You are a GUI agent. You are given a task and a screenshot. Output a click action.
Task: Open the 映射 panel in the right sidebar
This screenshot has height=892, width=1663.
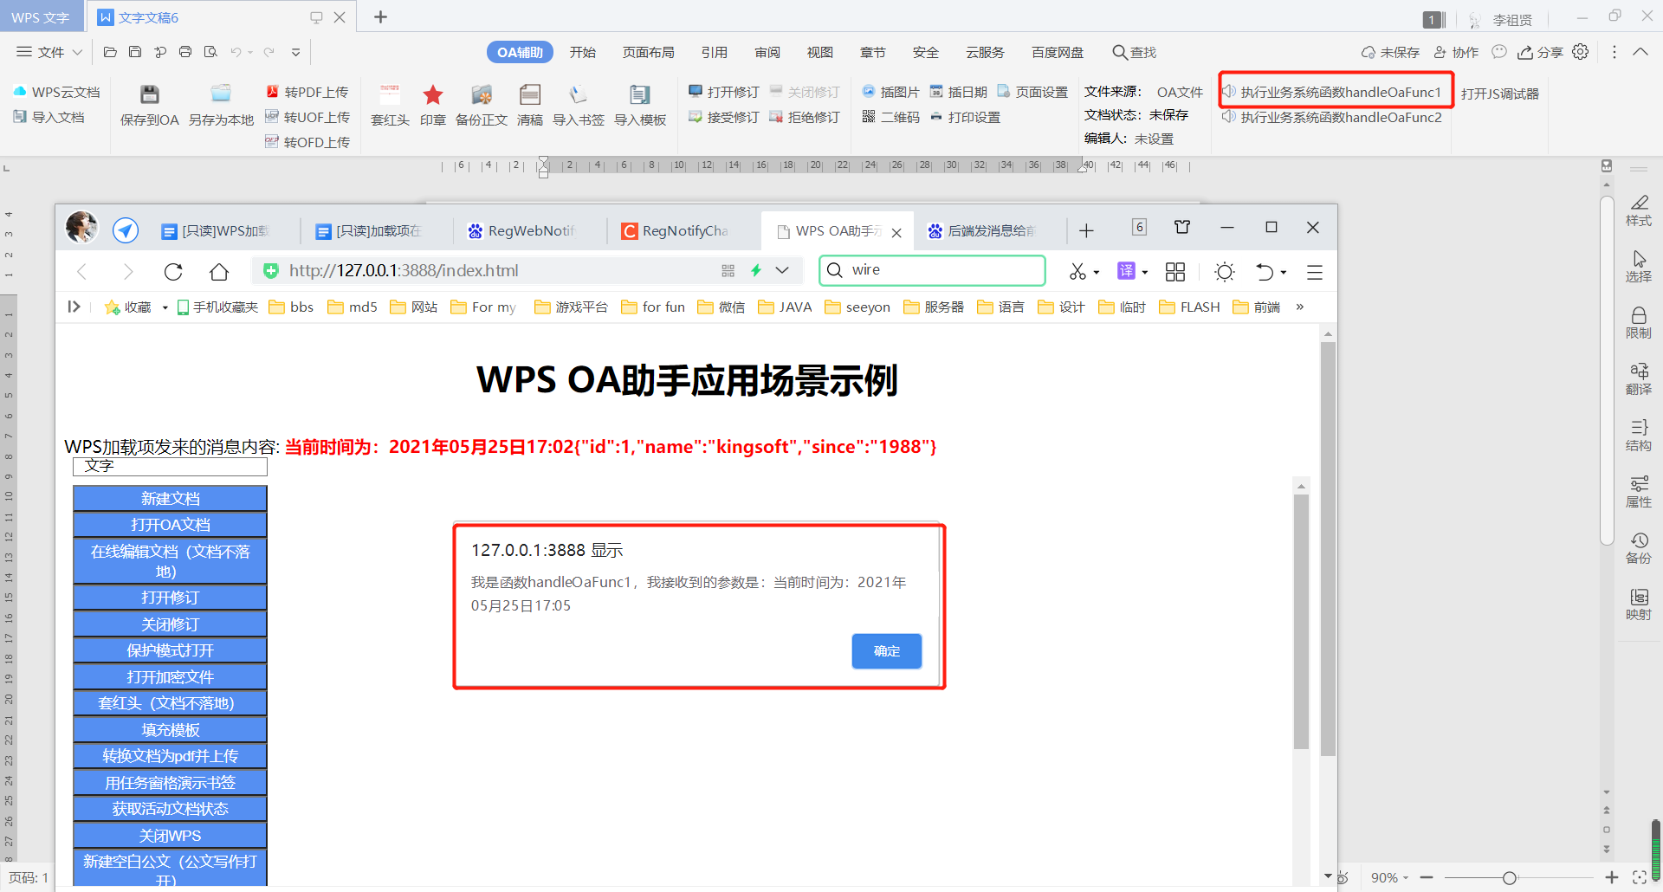[1640, 602]
